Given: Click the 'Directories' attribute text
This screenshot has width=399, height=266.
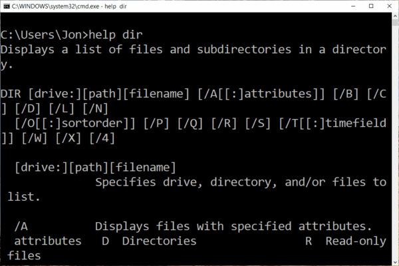Looking at the screenshot, I should pos(160,241).
